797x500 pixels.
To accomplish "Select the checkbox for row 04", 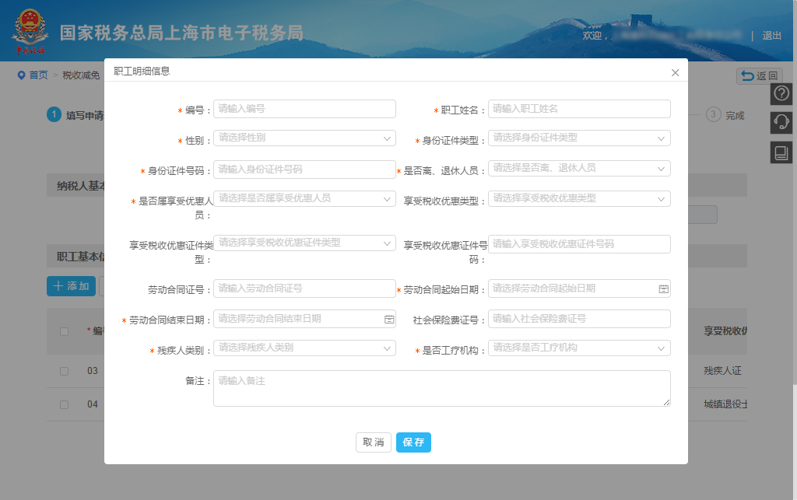I will point(64,404).
